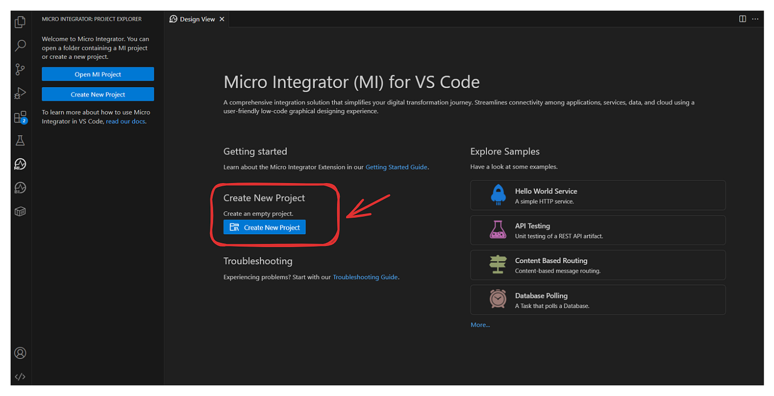Open the Source Control view

[x=20, y=69]
